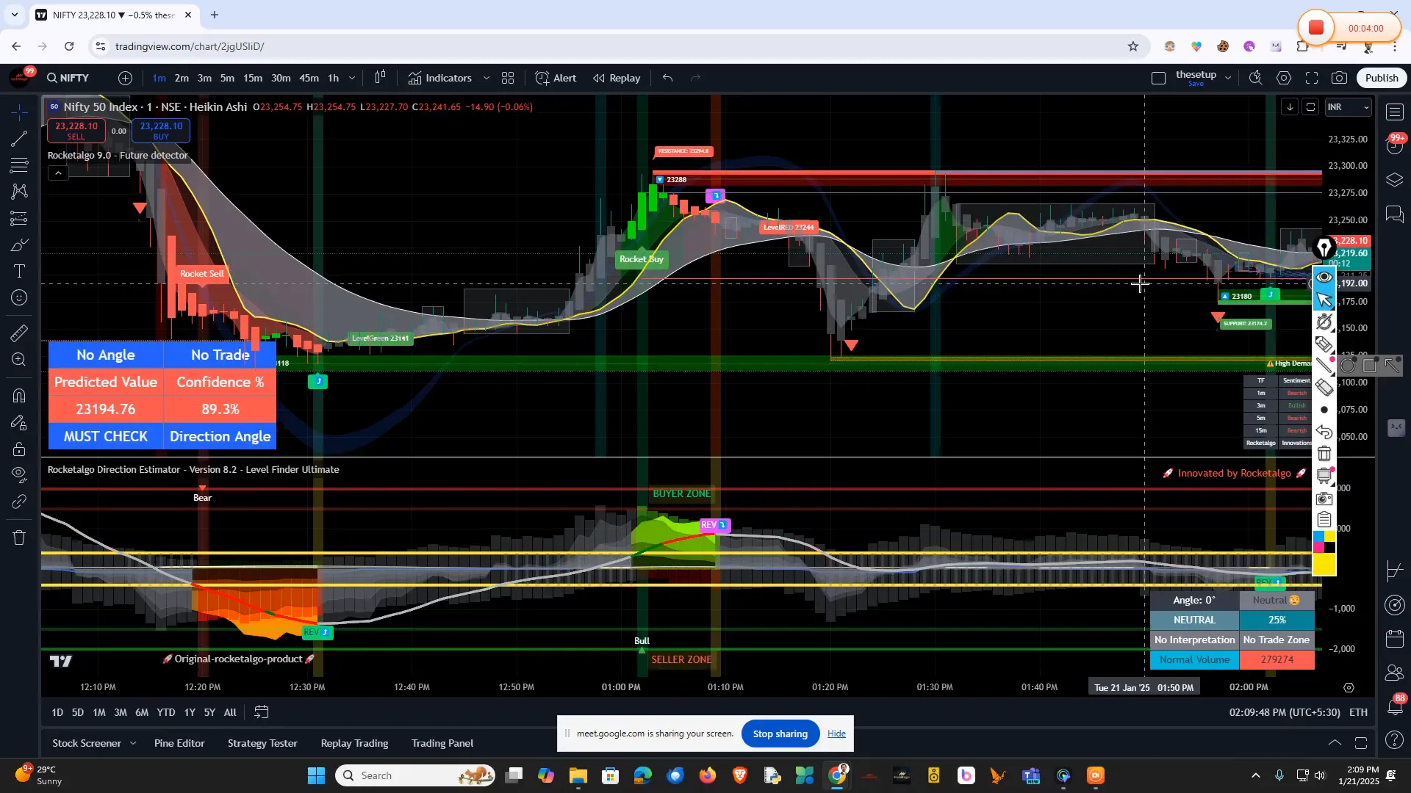Screen dimensions: 1411x793
Task: Open the Trading Panel tab
Action: tap(442, 743)
